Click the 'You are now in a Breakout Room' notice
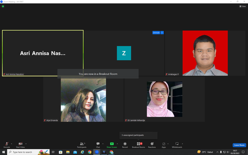 coord(98,74)
